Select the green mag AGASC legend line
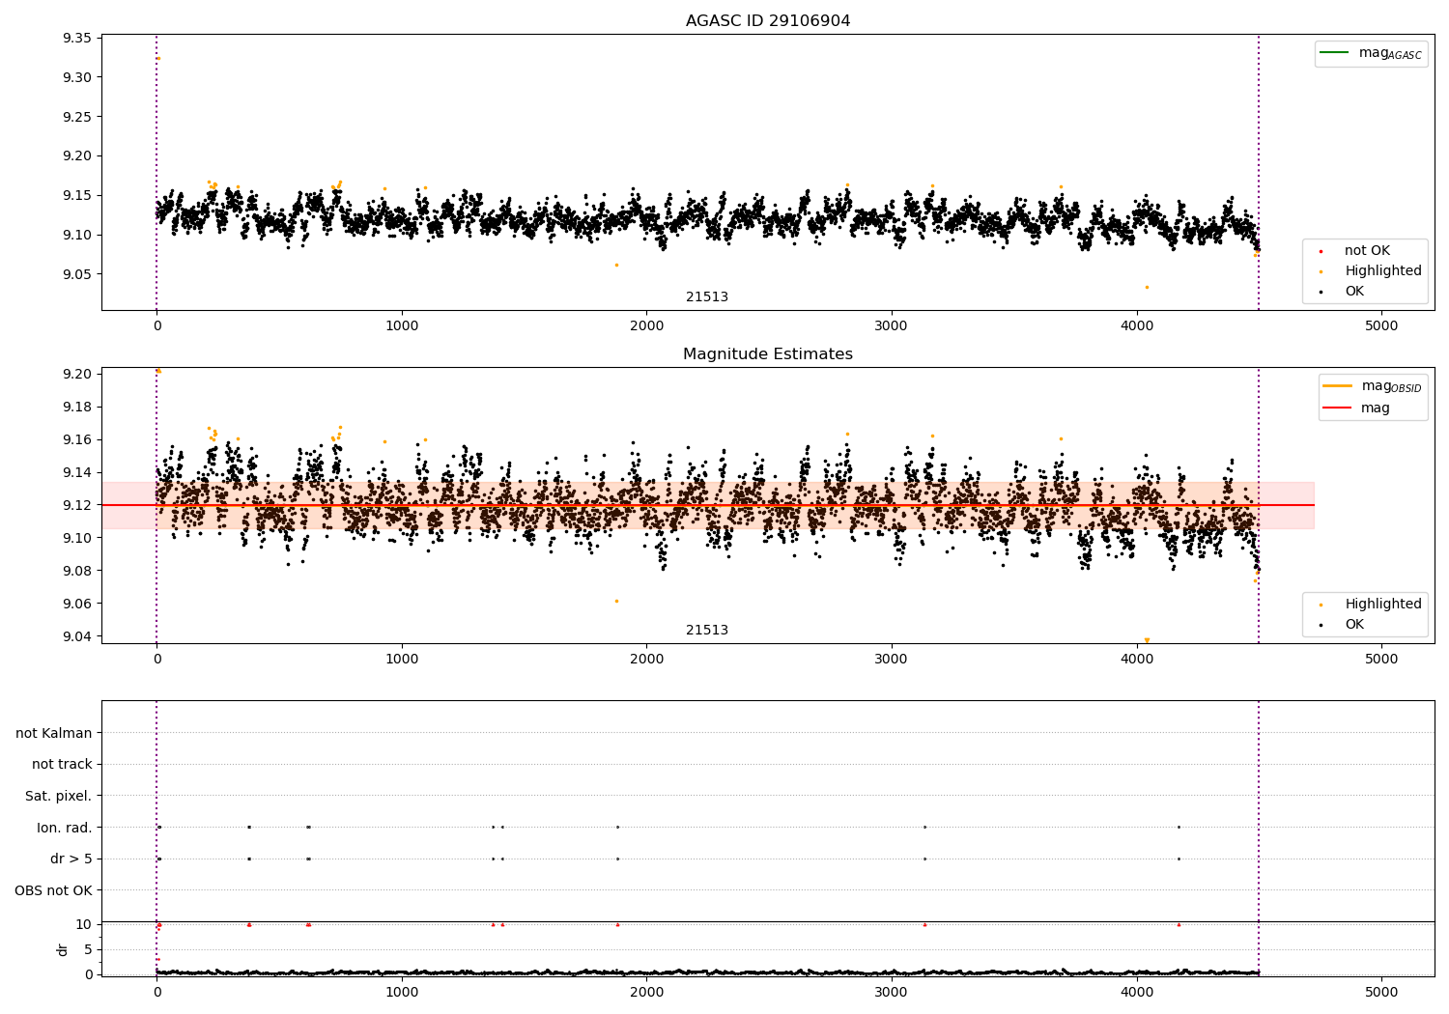Screen dimensions: 1449x1014 coord(1334,53)
